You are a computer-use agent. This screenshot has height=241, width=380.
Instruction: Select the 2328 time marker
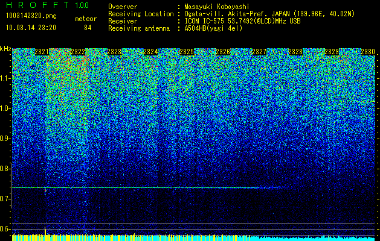pos(295,52)
